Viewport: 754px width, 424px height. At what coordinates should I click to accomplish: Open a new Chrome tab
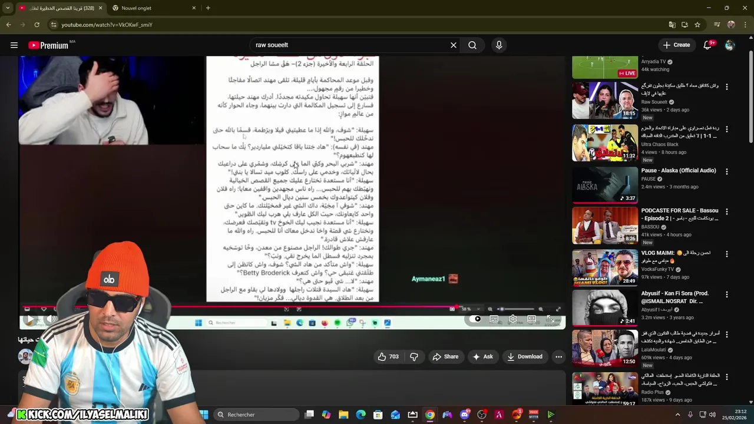208,8
